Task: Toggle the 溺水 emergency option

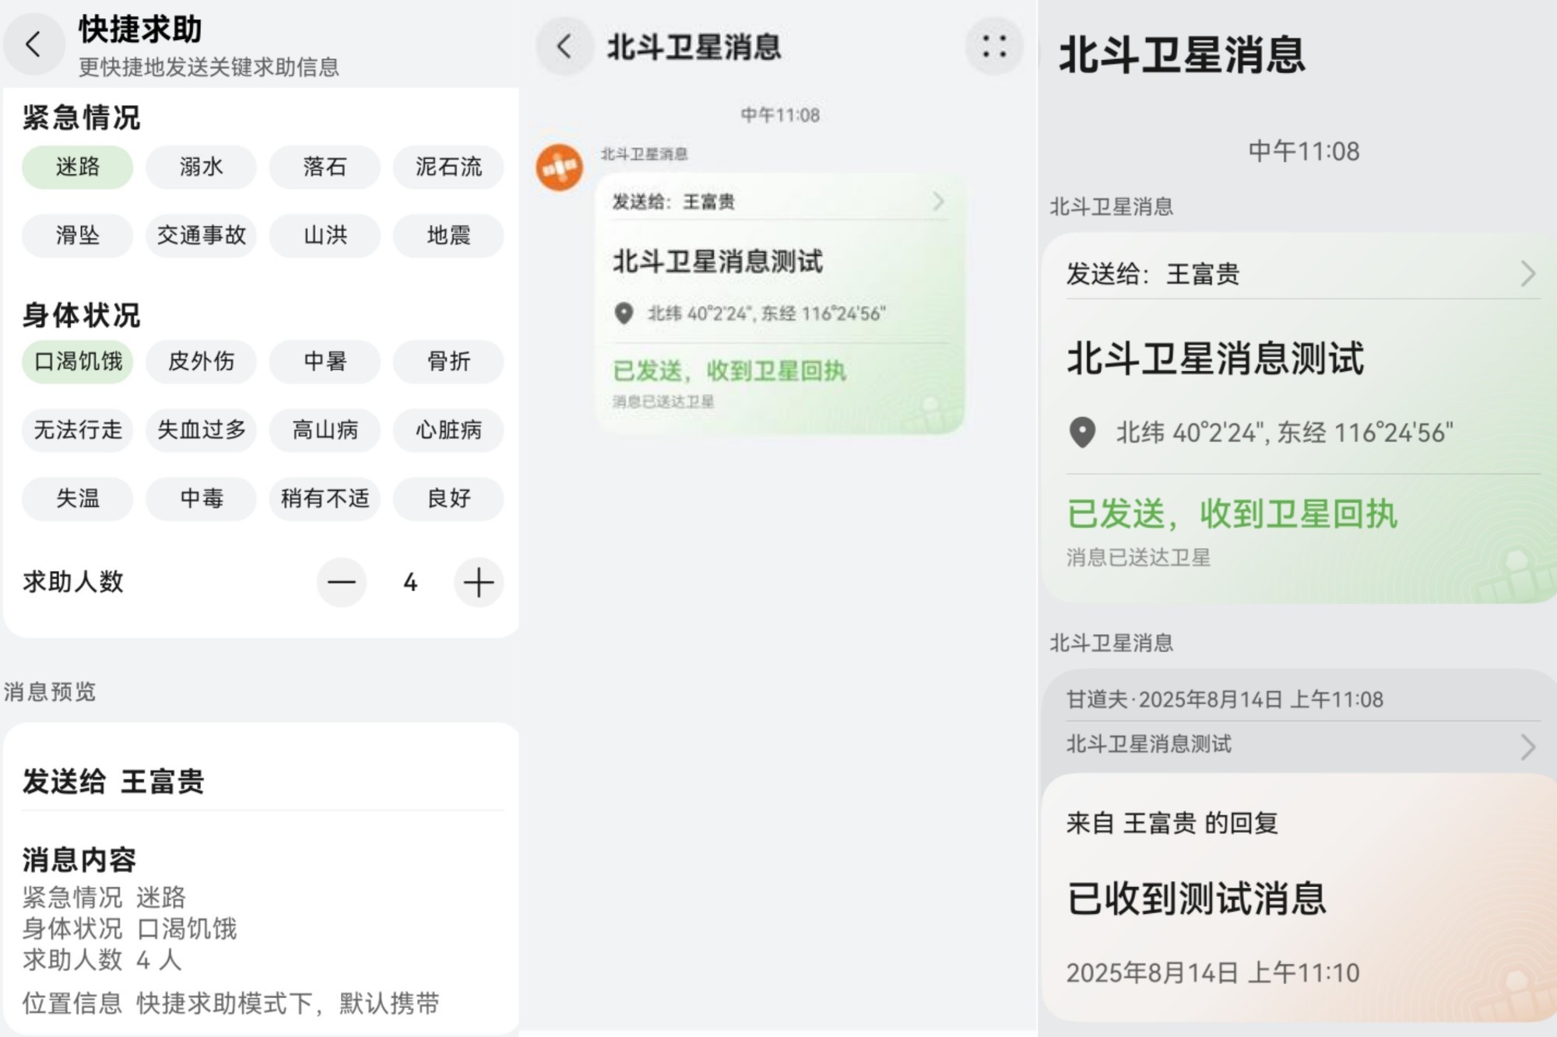Action: (x=200, y=167)
